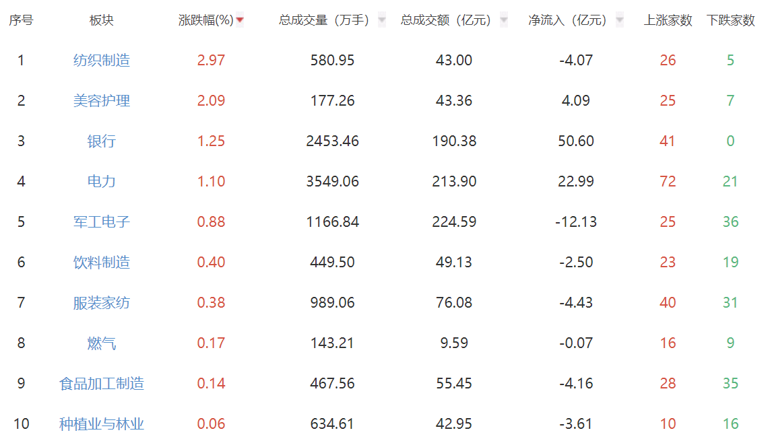Go to the 银行 sector page
The image size is (770, 443).
pos(102,141)
